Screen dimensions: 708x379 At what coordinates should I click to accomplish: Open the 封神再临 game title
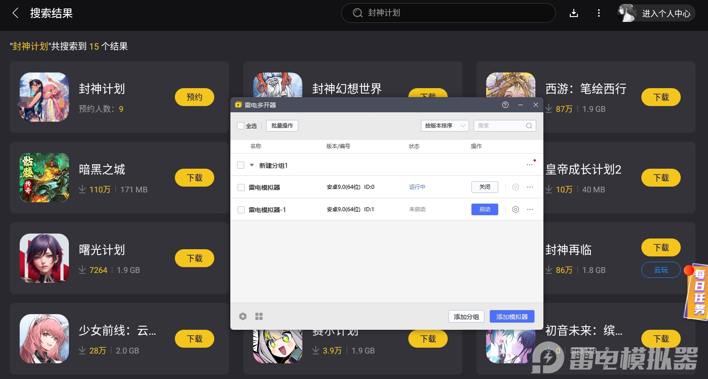click(x=568, y=250)
